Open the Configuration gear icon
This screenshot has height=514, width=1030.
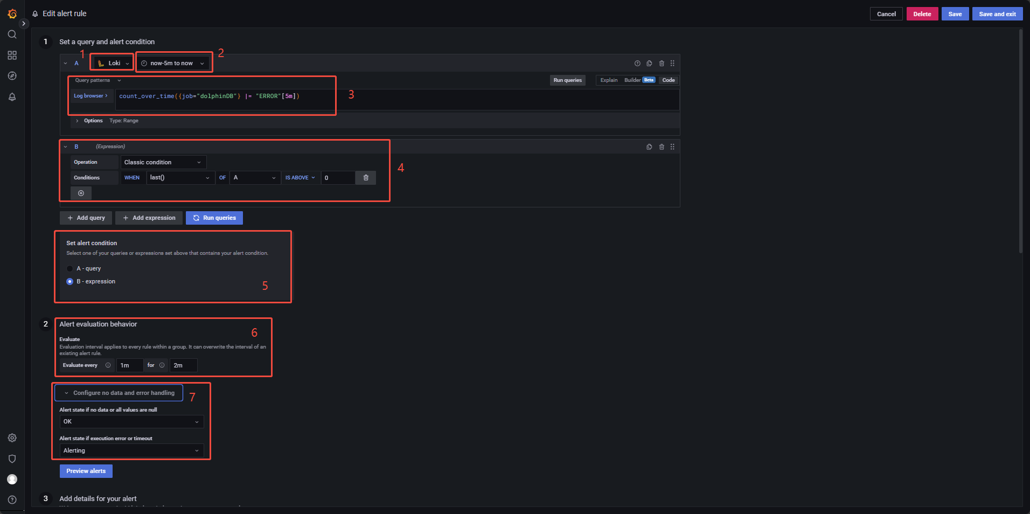click(12, 438)
